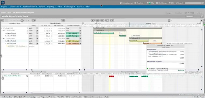Viewport: 205px width, 98px height.
Task: Switch to the Anzeigen tab
Action: [168, 13]
